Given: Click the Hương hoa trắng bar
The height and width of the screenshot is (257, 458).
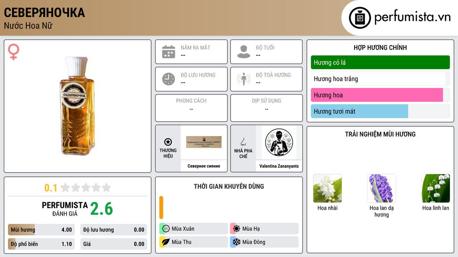Looking at the screenshot, I should click(380, 79).
